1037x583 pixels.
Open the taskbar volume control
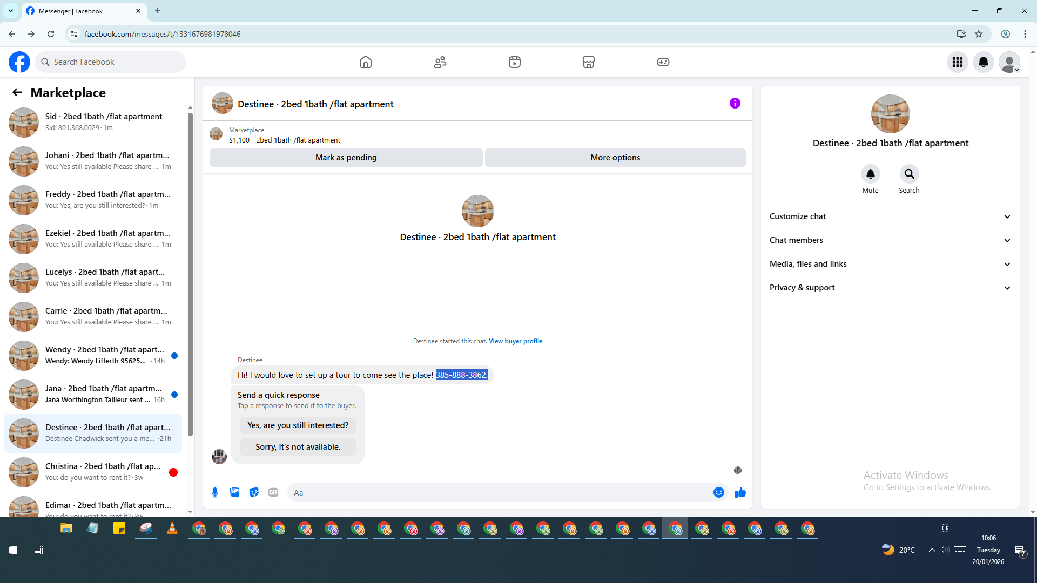pos(945,550)
